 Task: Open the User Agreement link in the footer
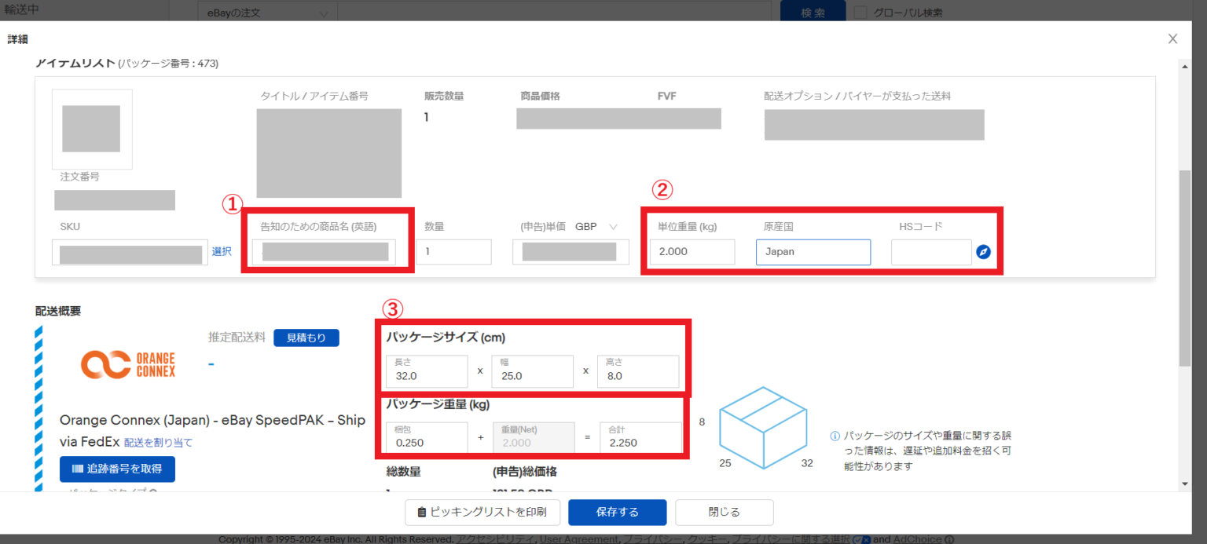578,539
